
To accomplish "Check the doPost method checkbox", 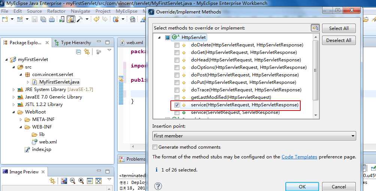I will click(177, 75).
